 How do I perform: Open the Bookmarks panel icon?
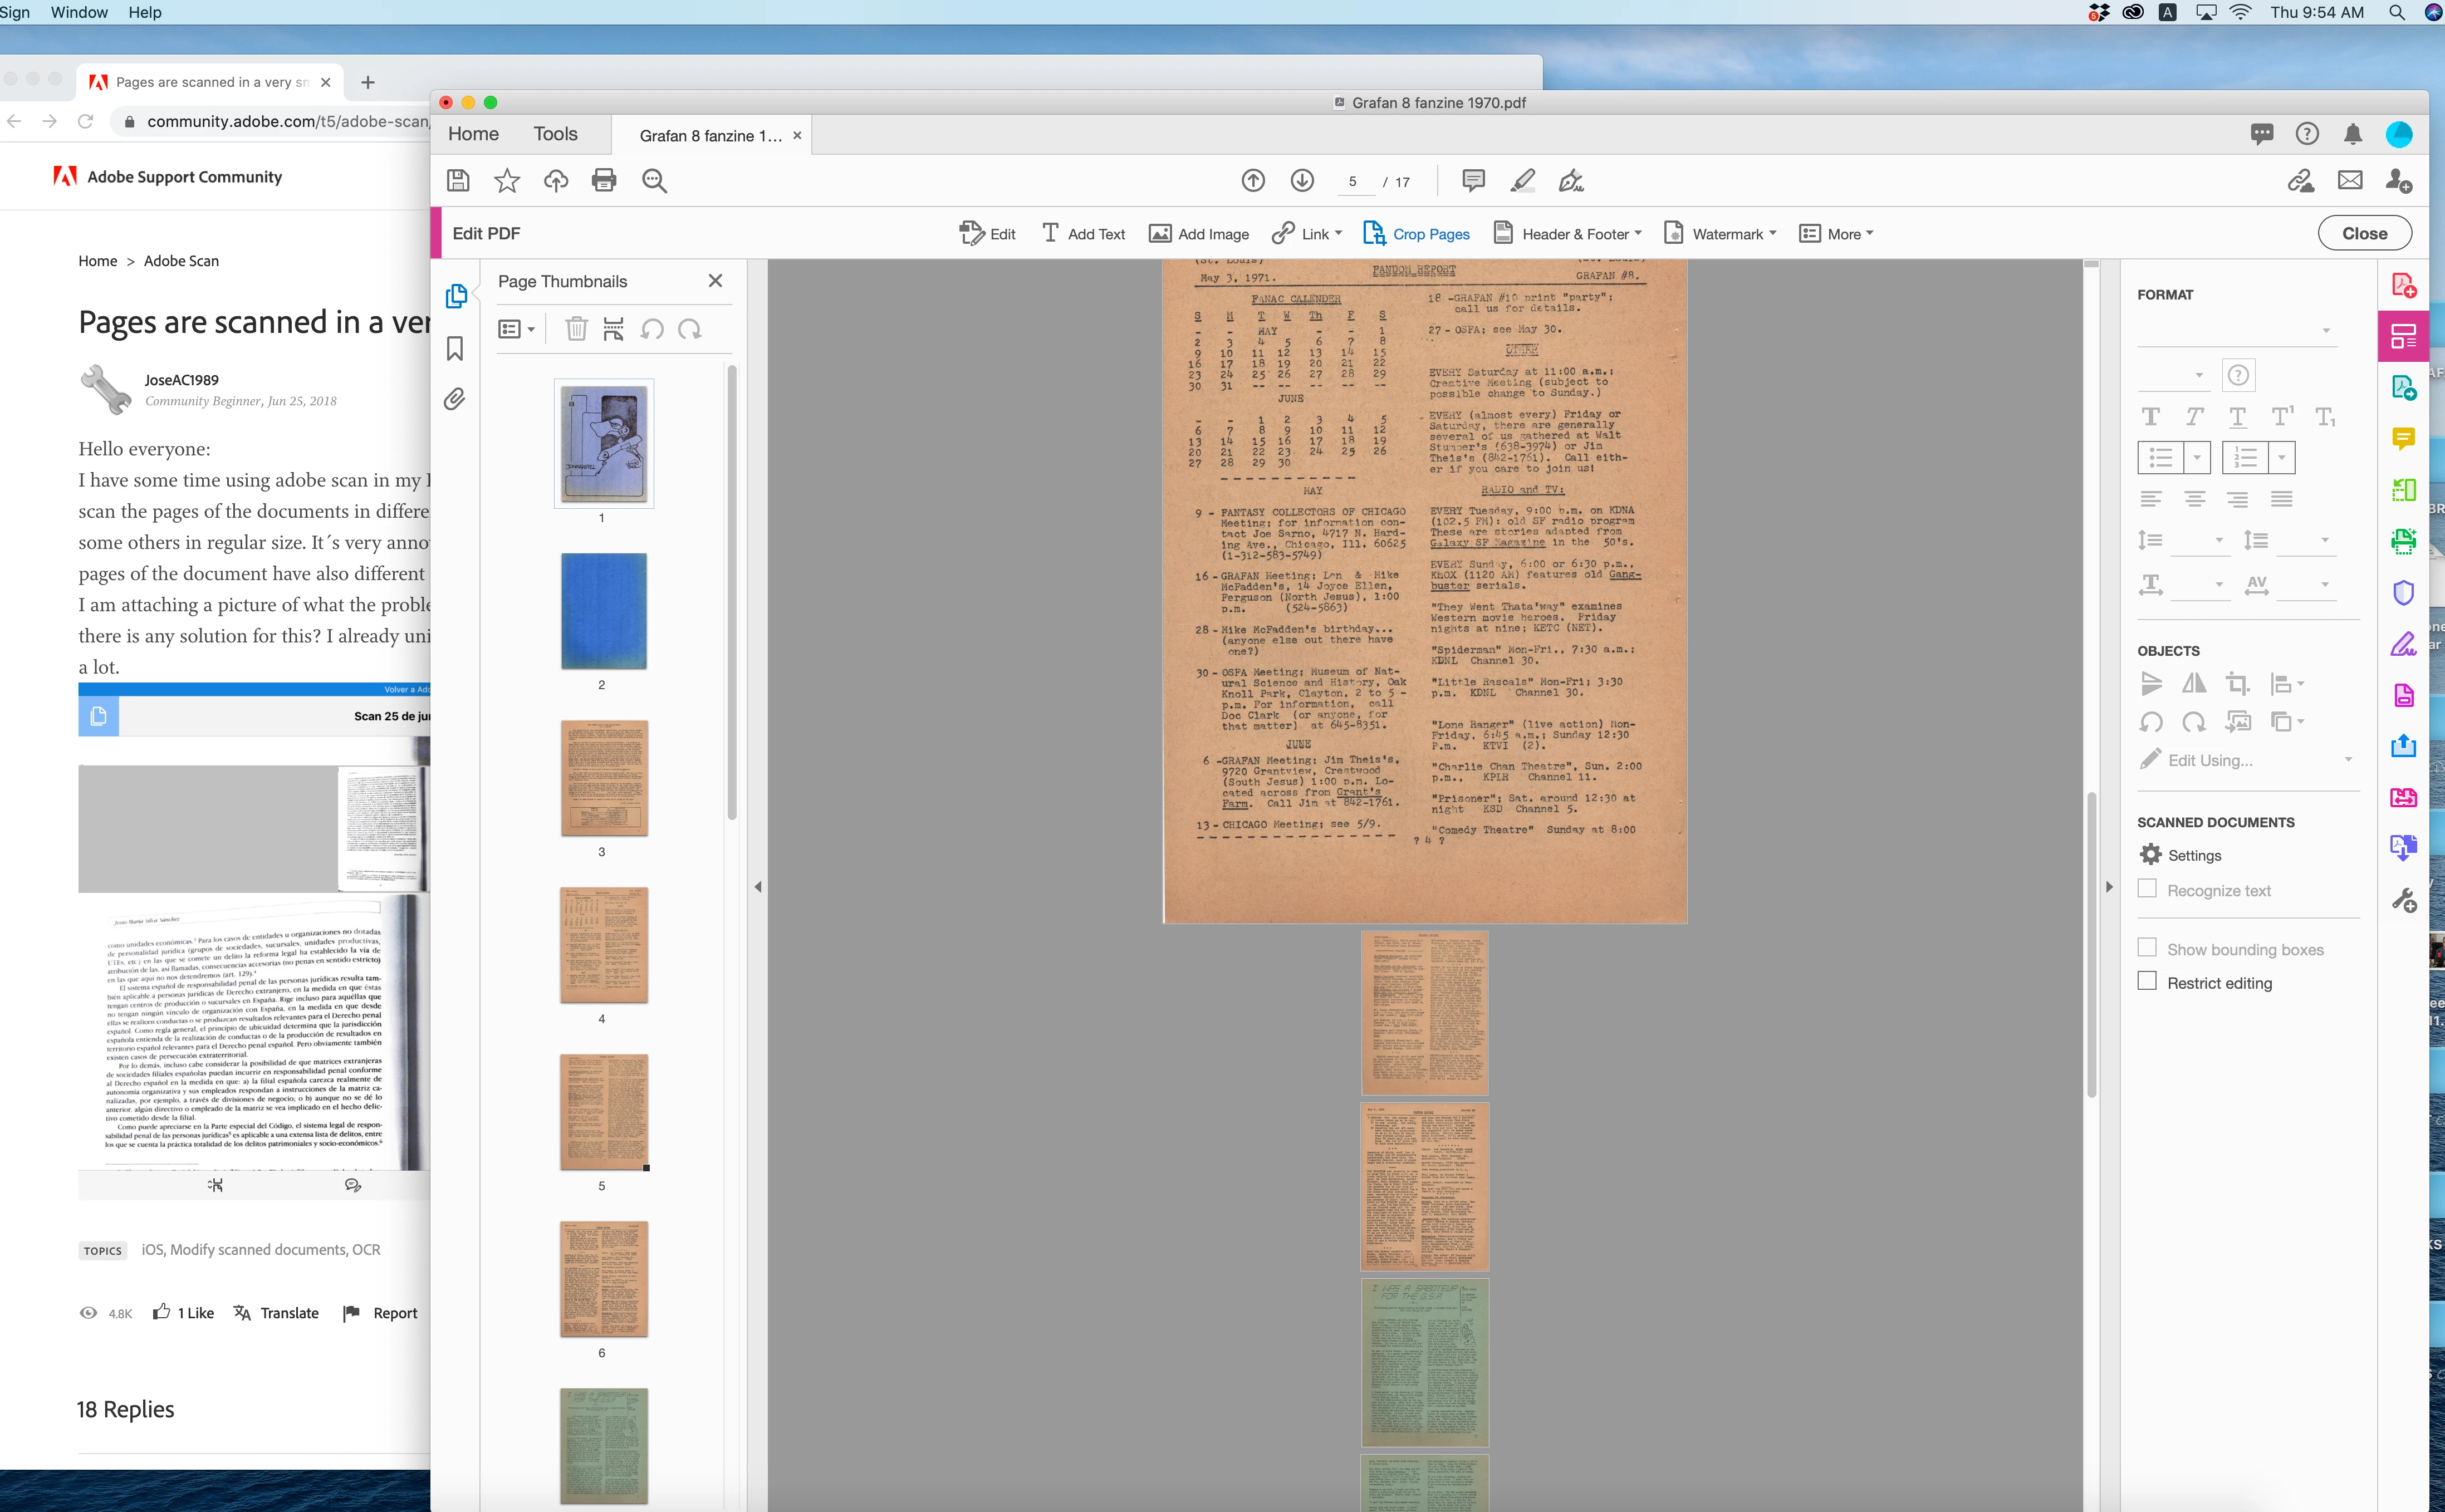click(x=455, y=348)
